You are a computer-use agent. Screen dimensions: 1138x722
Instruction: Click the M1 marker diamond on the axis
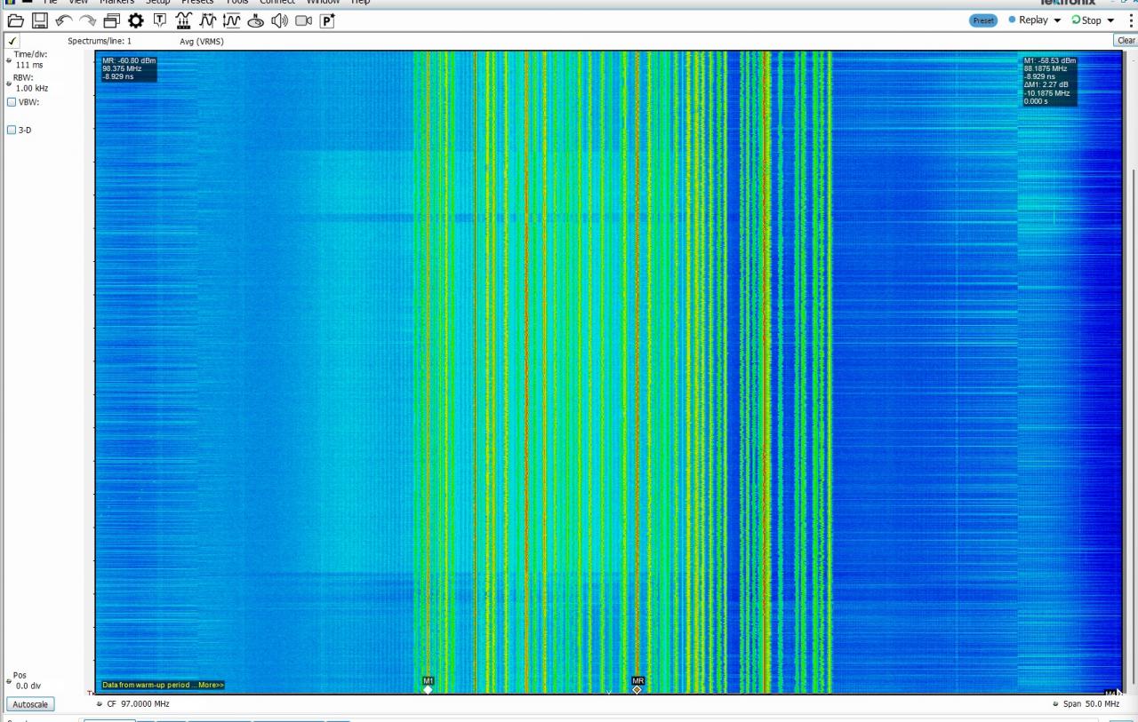428,690
